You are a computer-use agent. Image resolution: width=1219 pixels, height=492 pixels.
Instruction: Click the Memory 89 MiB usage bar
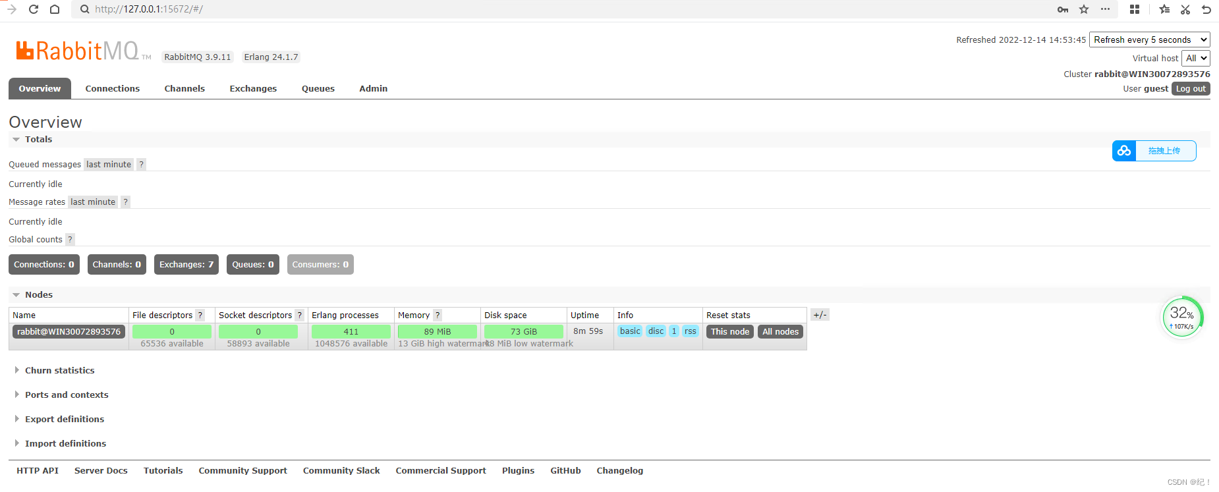point(438,332)
